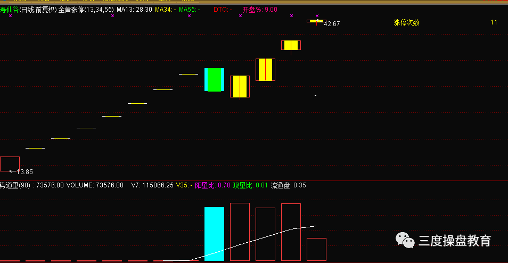
Task: Click the VOLUME: 73576.88 readout
Action: point(95,185)
